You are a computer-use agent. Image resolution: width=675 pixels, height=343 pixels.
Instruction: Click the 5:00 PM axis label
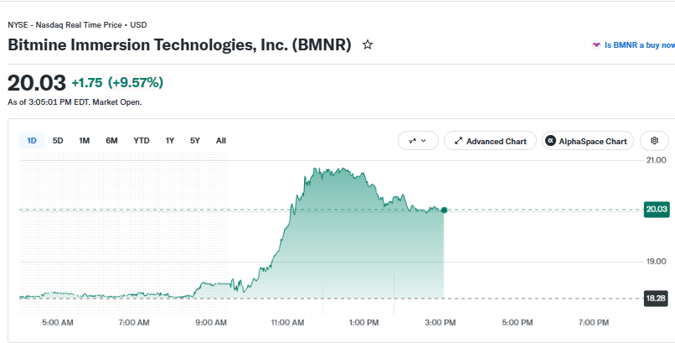pos(518,322)
